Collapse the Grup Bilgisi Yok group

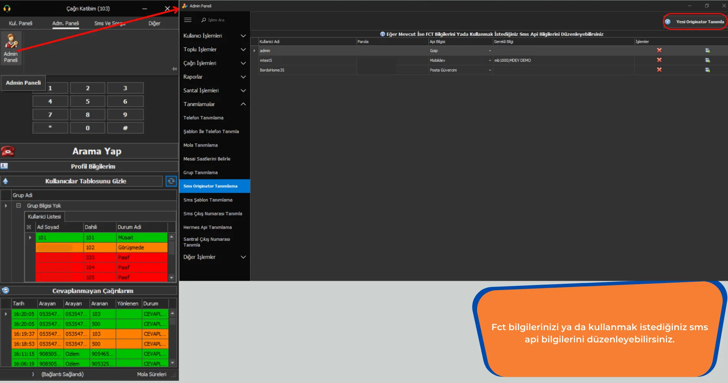18,206
